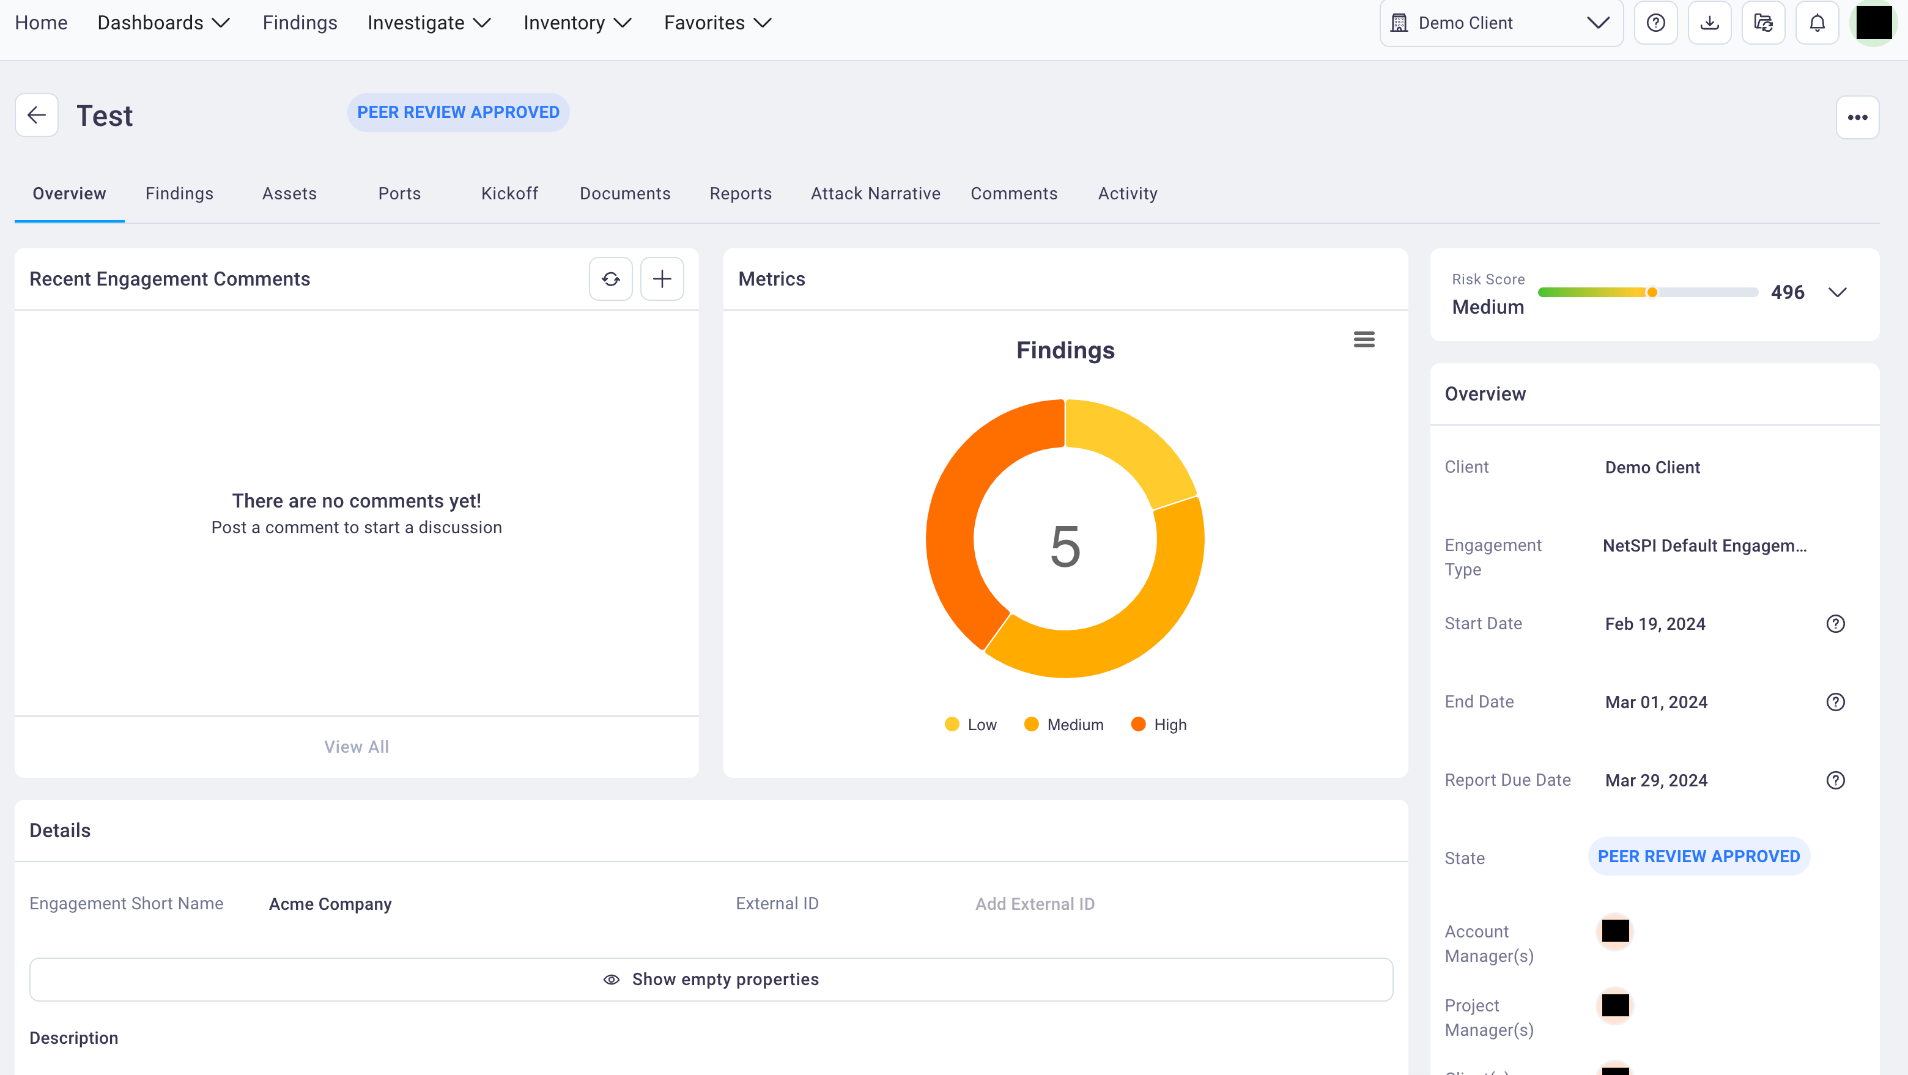
Task: Click the Feb 19, 2024 start date
Action: pos(1655,624)
